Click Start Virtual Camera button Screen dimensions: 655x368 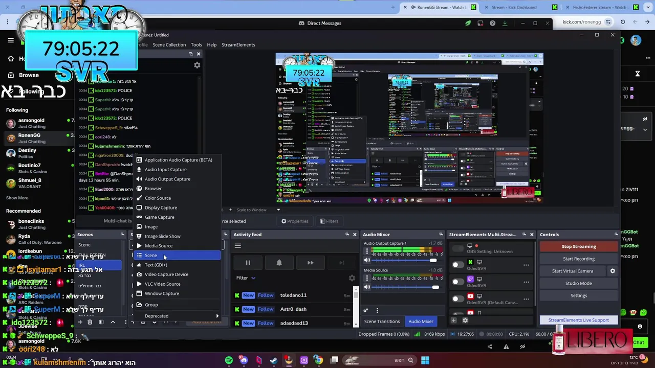[573, 271]
